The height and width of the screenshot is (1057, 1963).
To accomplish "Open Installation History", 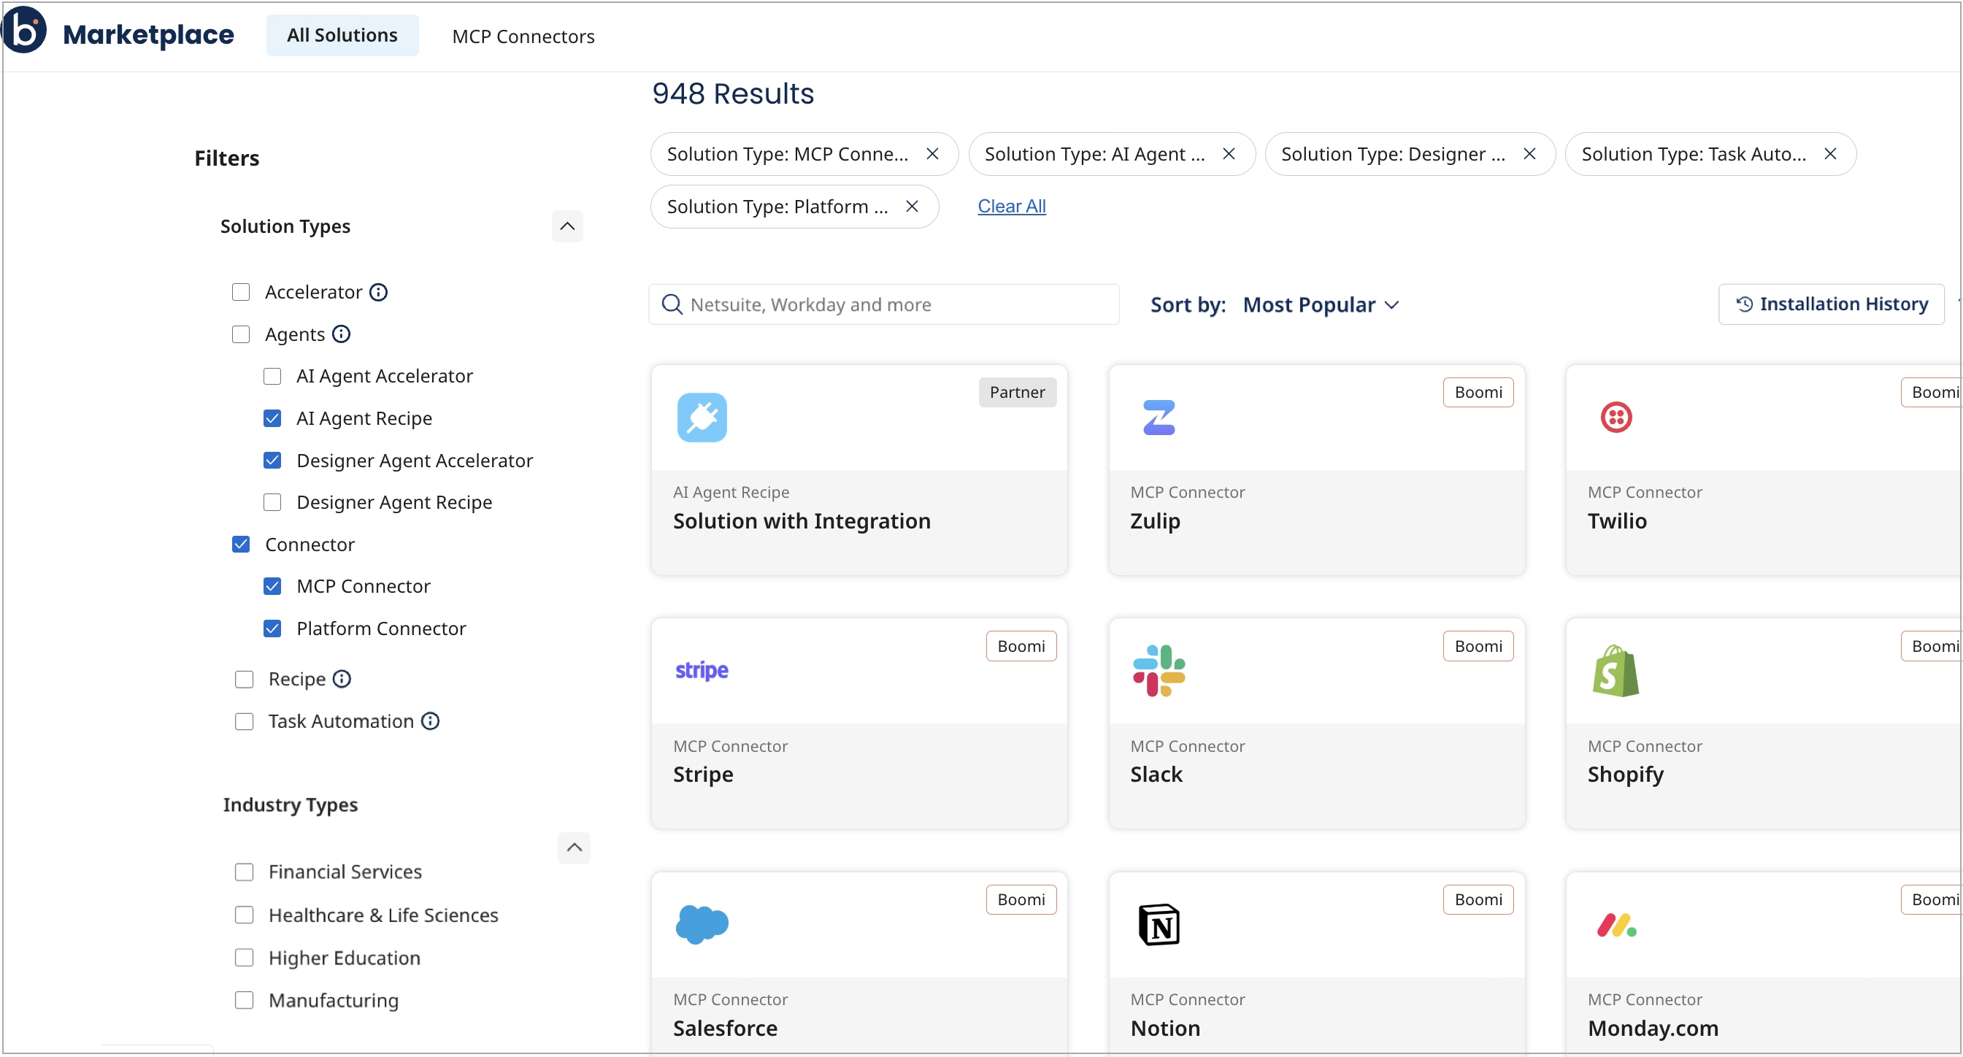I will click(1831, 304).
